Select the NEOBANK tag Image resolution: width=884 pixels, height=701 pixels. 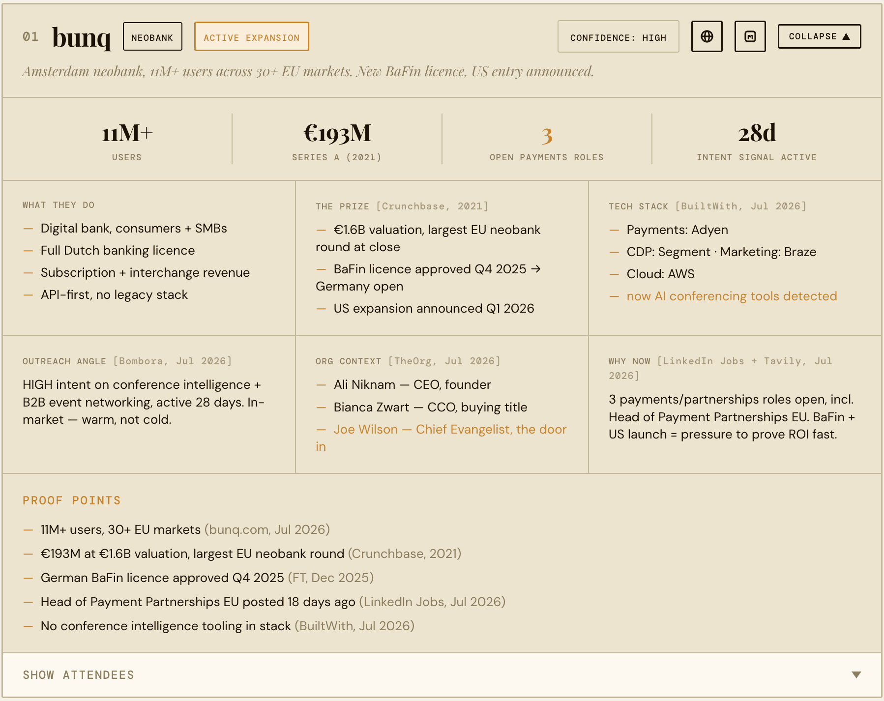coord(152,36)
